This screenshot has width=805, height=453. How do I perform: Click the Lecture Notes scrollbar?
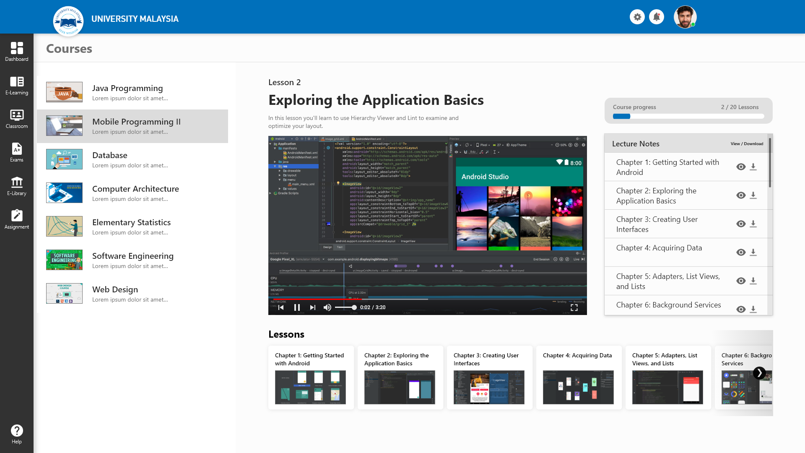tap(770, 163)
